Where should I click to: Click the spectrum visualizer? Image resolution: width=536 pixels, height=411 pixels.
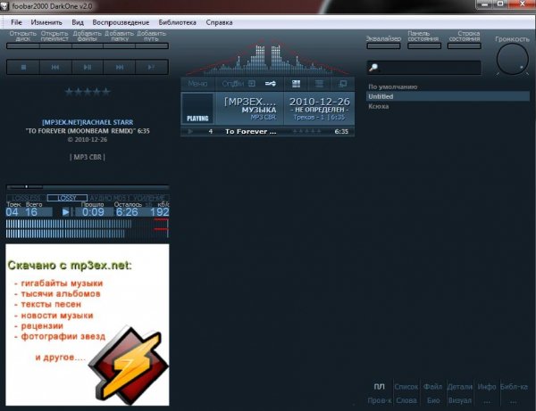point(267,57)
